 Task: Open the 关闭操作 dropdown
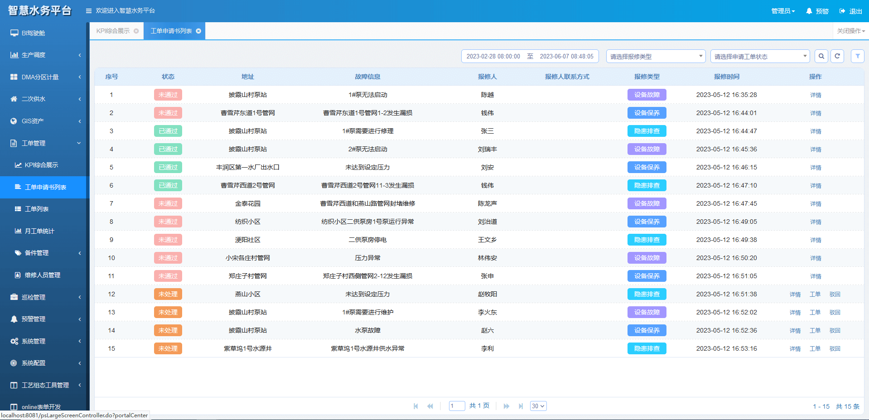click(x=851, y=31)
